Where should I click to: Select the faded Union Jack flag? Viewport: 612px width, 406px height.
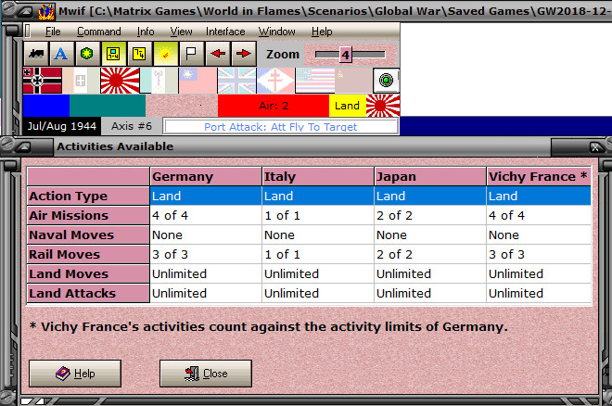(236, 81)
